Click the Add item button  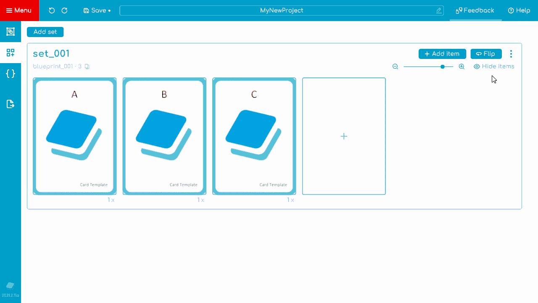tap(442, 54)
